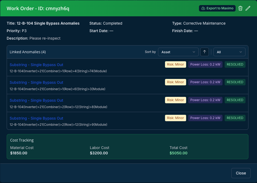Click the Start Date field

pyautogui.click(x=101, y=31)
